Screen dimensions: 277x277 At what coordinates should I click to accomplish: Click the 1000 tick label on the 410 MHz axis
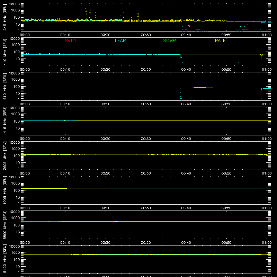click(16, 45)
